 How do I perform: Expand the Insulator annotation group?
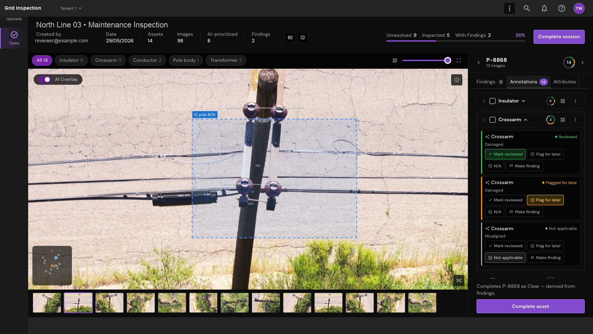pyautogui.click(x=523, y=101)
